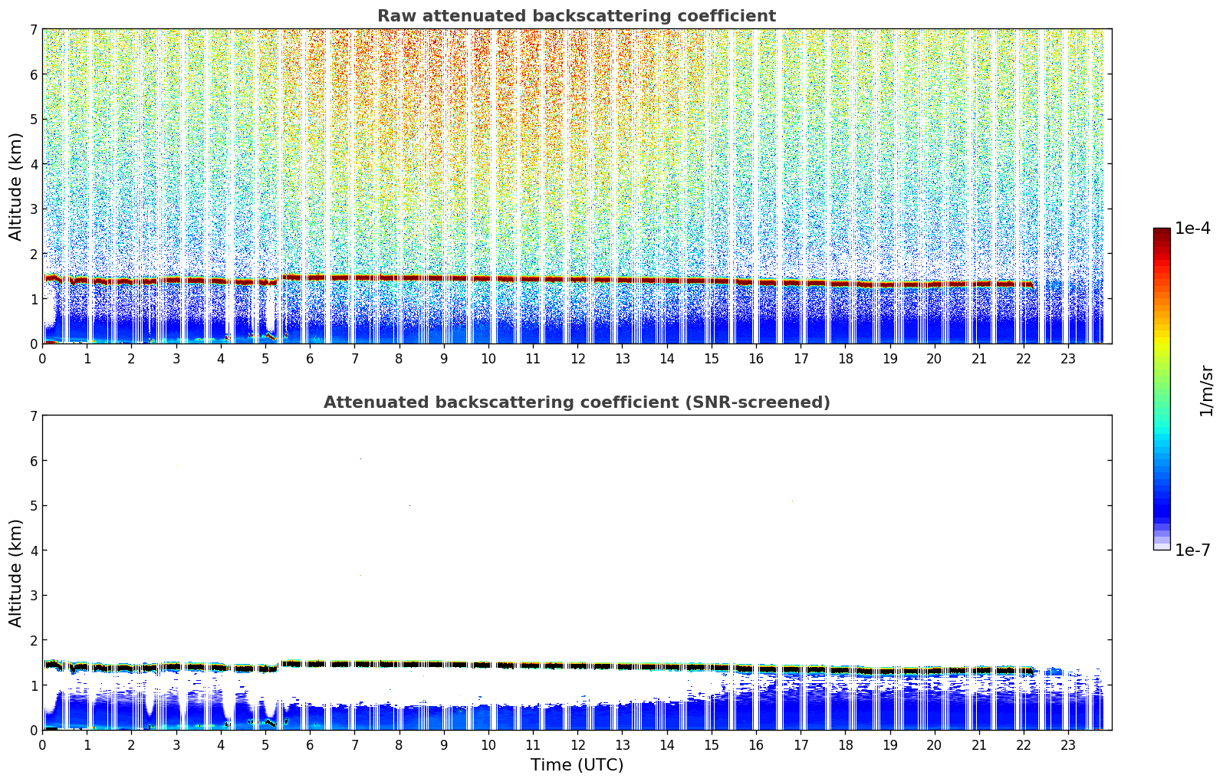Screen dimensions: 1223x782
Task: Click hour tick "6" under the SNR-screened plot
Action: [310, 745]
